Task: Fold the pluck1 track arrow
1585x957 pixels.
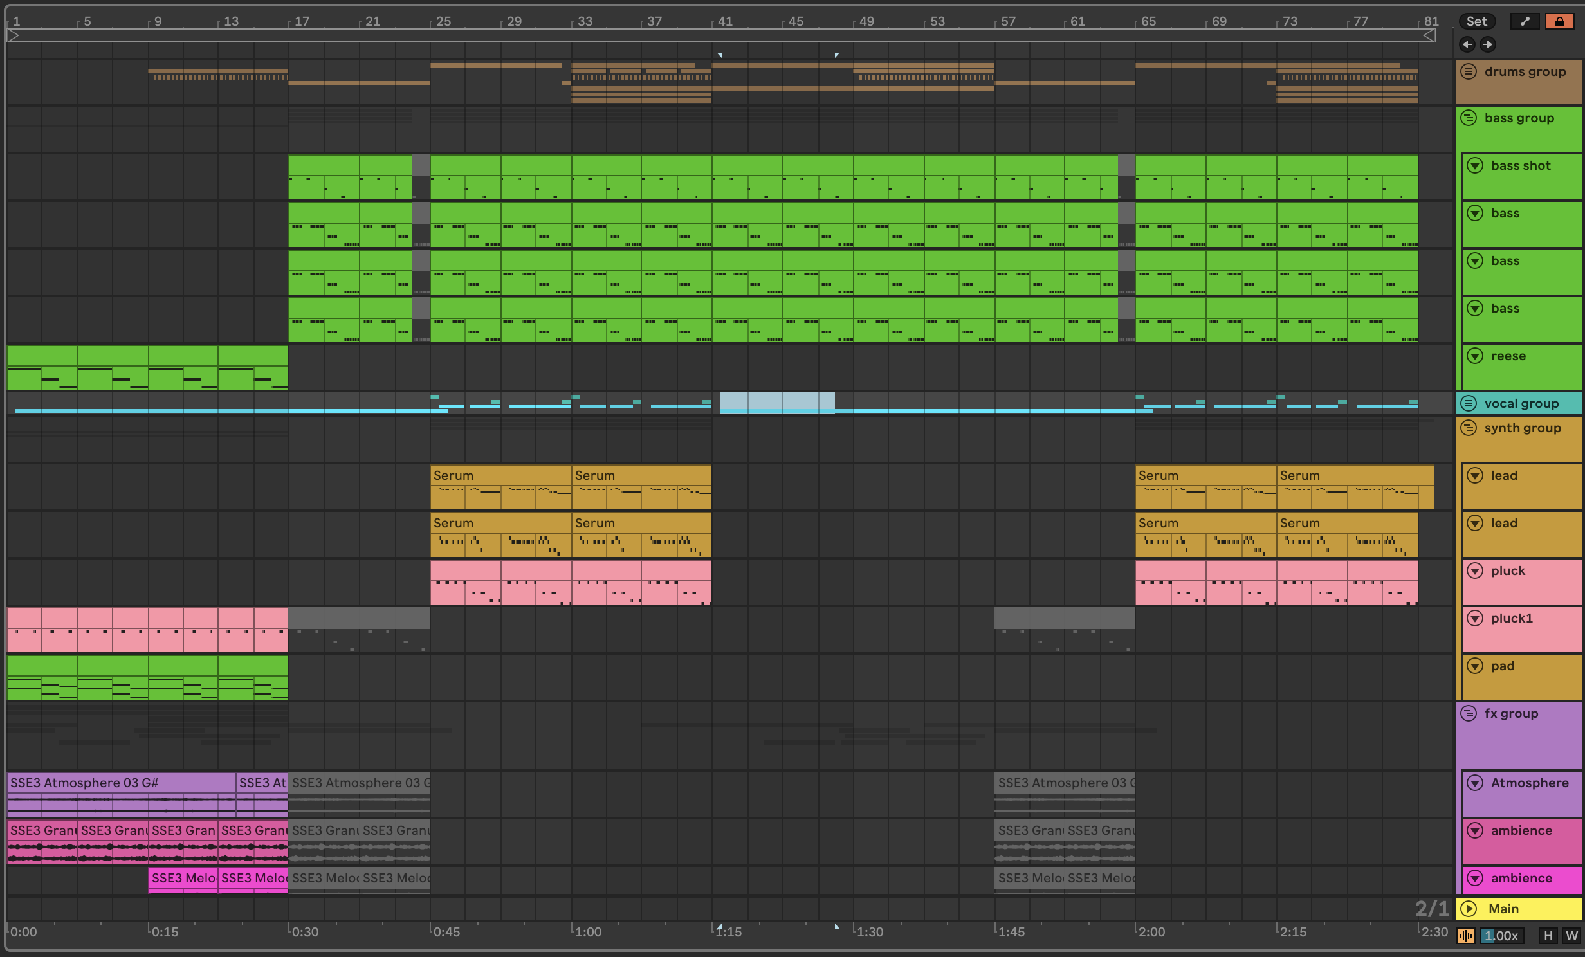Action: (x=1475, y=619)
